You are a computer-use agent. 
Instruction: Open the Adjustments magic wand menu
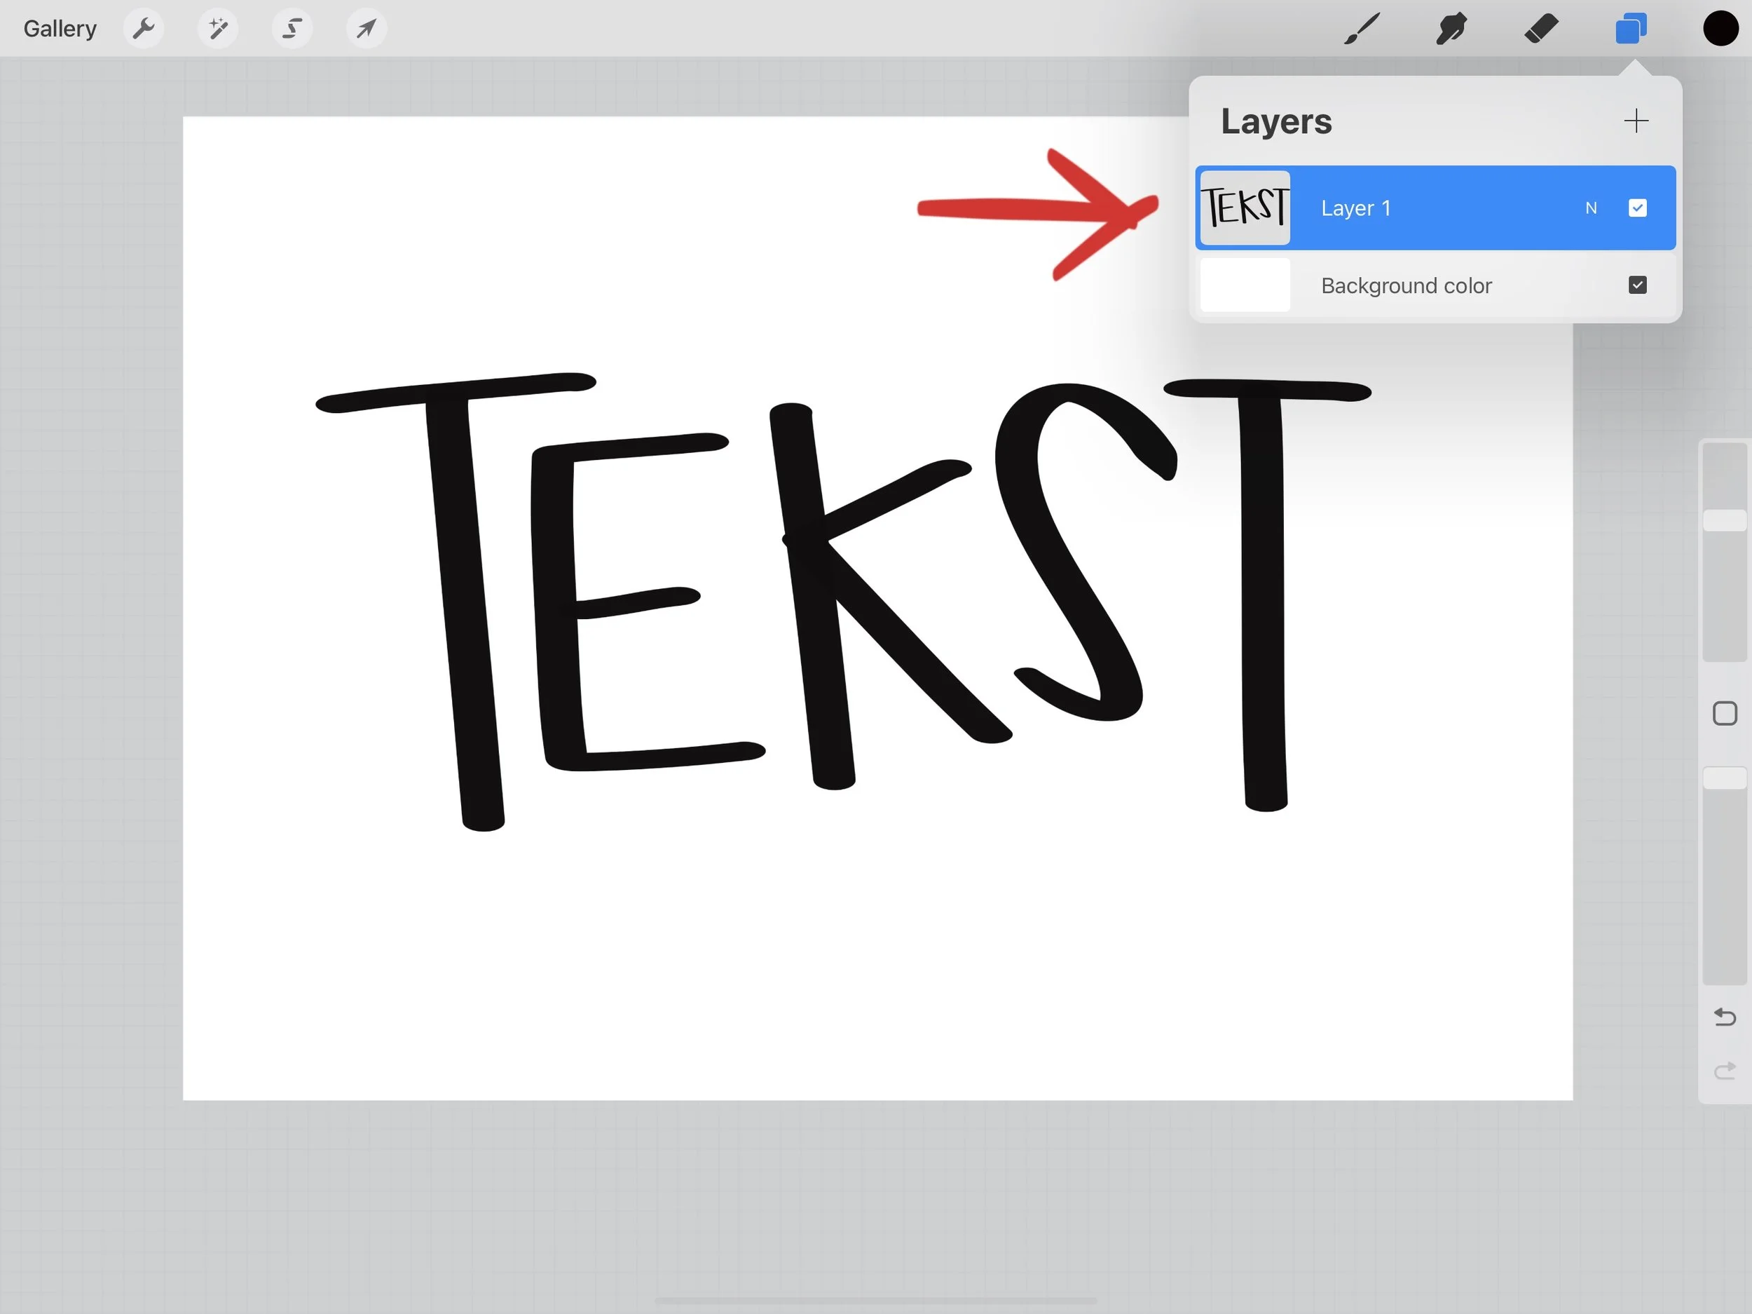pyautogui.click(x=218, y=29)
